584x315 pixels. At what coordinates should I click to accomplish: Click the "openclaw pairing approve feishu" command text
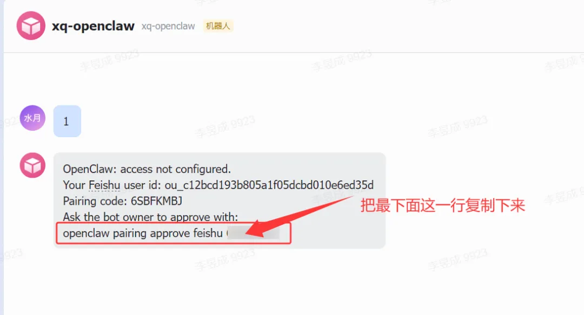143,233
